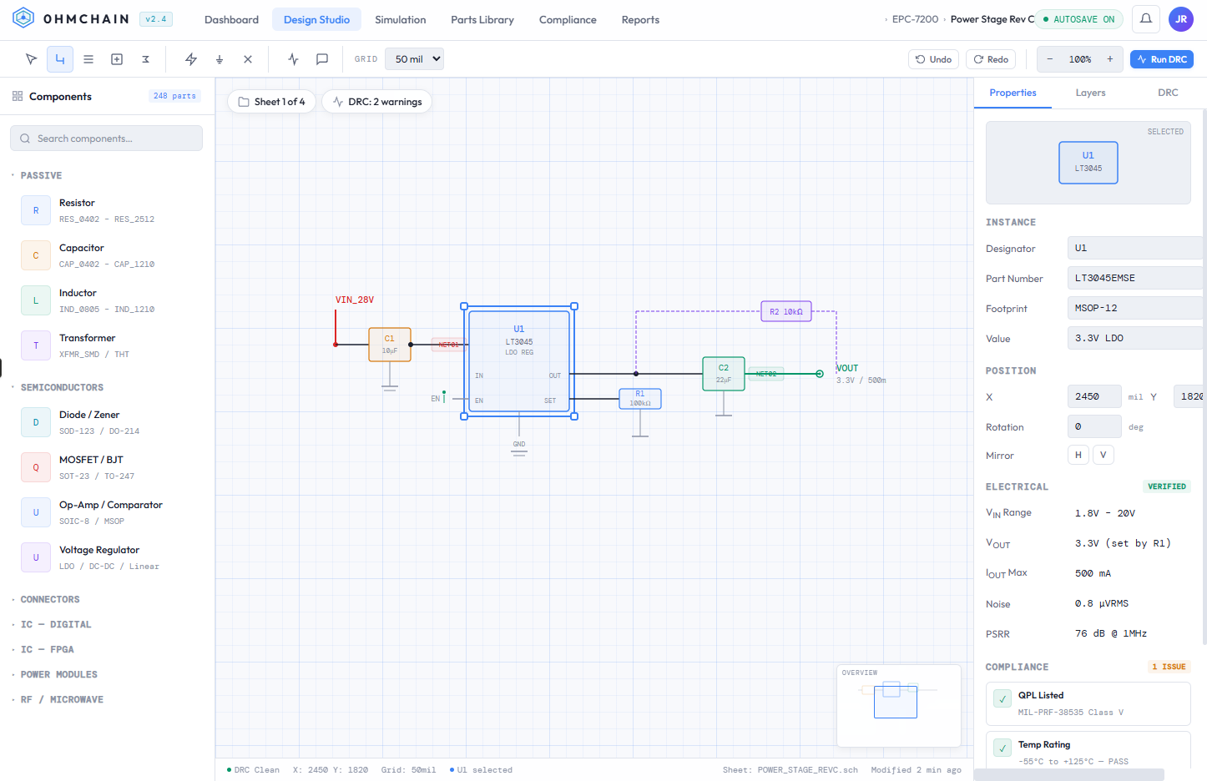Toggle the Autosave On indicator
This screenshot has width=1207, height=781.
pos(1079,19)
